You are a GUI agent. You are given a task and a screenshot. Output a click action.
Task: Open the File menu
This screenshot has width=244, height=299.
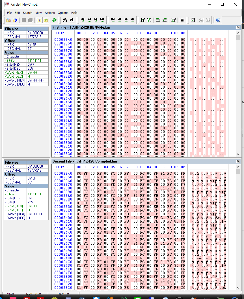tap(9, 13)
